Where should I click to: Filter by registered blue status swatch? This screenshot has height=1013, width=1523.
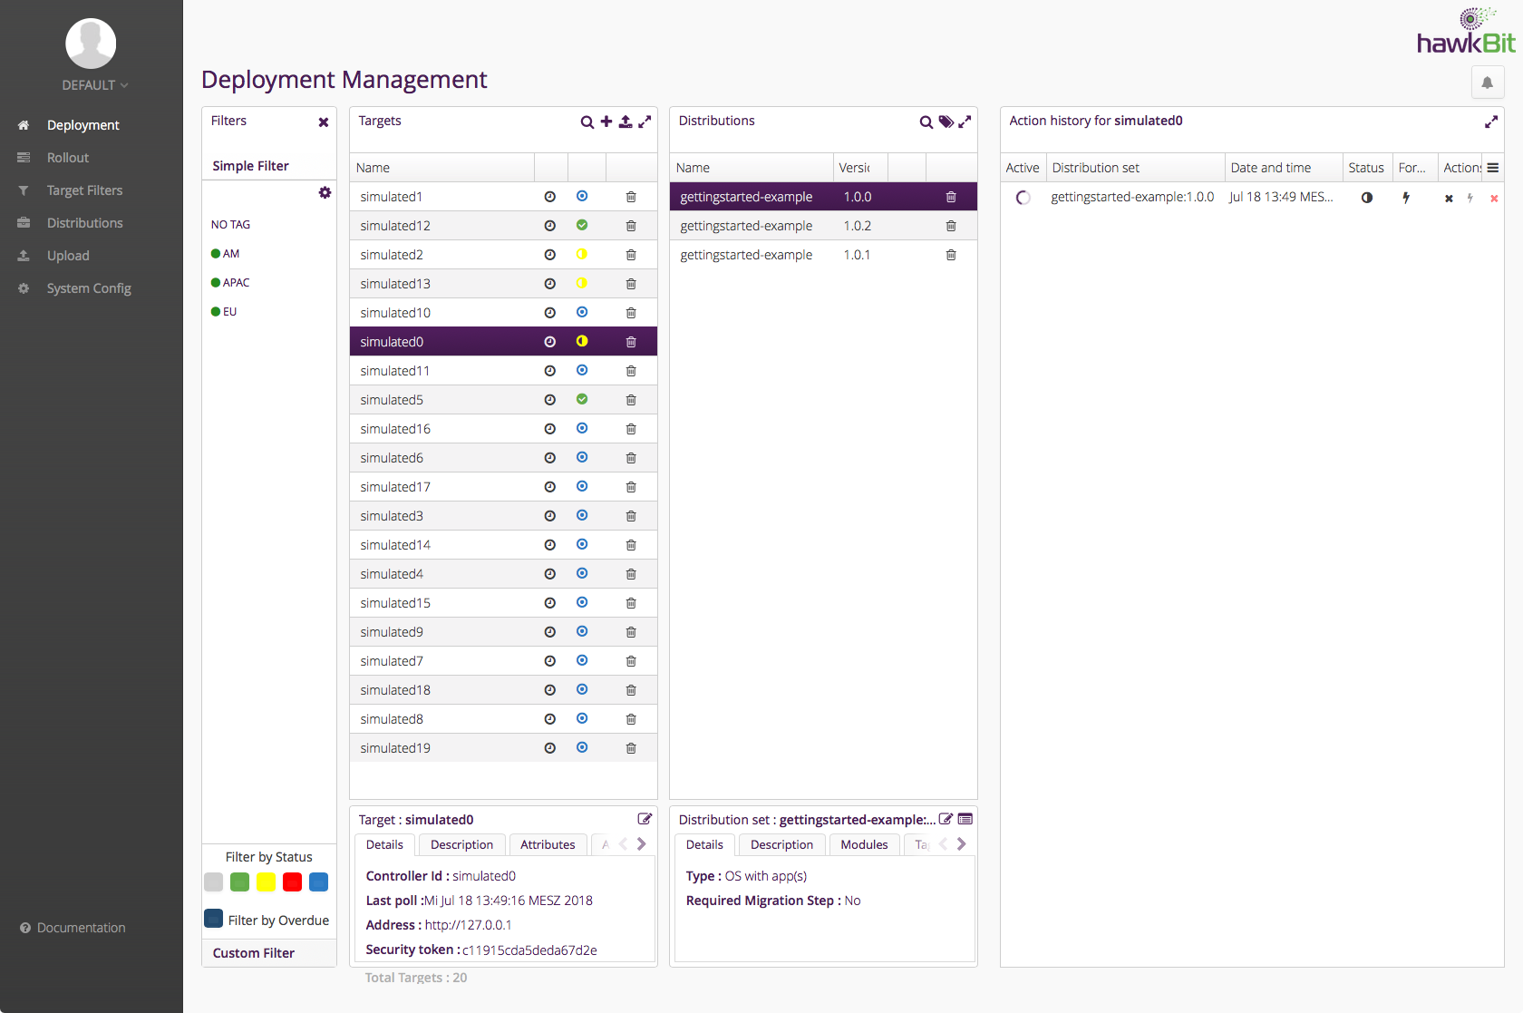pos(319,882)
